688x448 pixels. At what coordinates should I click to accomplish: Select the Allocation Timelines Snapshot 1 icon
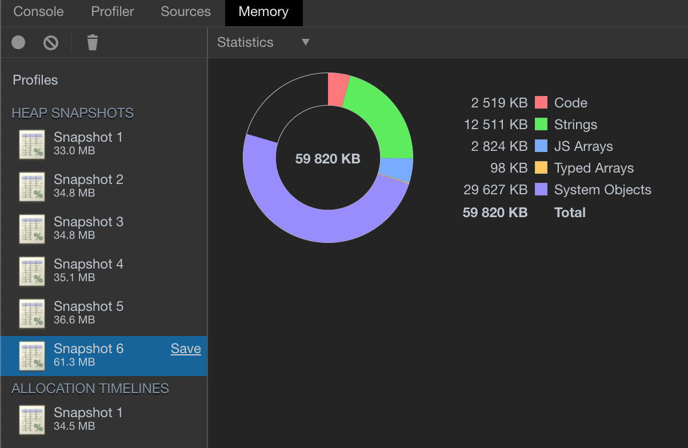(x=31, y=419)
